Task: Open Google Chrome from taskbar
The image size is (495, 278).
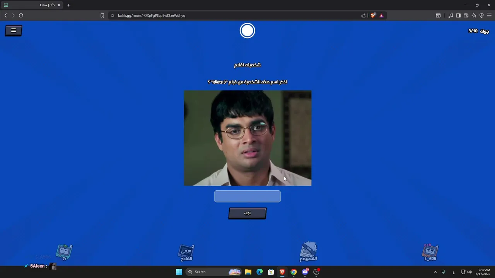Action: coord(294,272)
